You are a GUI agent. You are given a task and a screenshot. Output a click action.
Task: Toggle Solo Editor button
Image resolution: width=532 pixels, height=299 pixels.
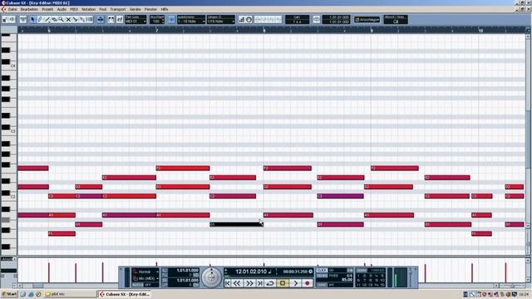click(5, 20)
